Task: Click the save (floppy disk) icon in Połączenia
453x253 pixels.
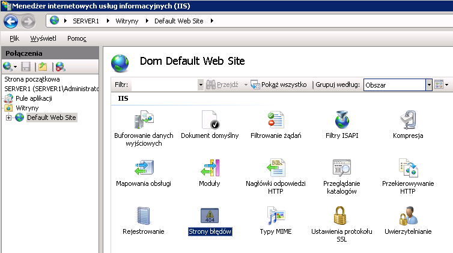Action: point(26,67)
